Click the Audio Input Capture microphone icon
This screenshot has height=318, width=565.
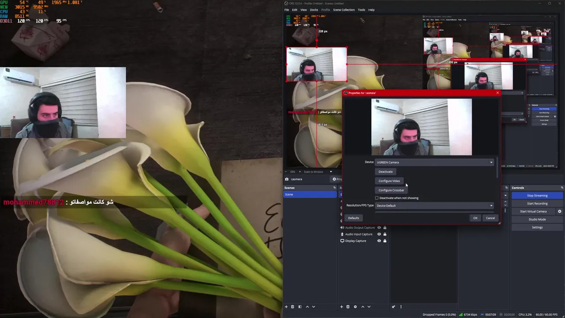[x=342, y=234]
